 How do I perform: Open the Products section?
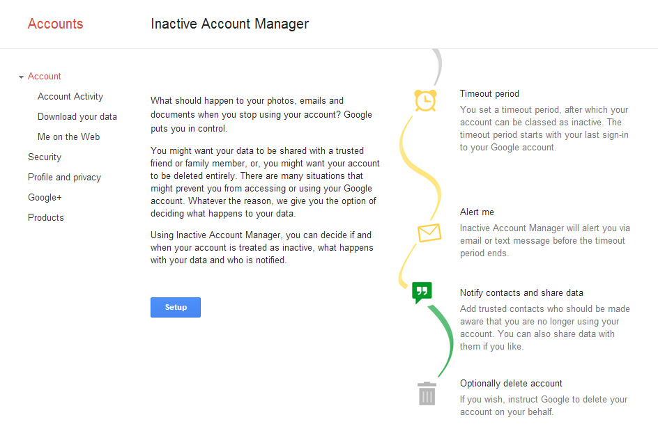tap(46, 218)
